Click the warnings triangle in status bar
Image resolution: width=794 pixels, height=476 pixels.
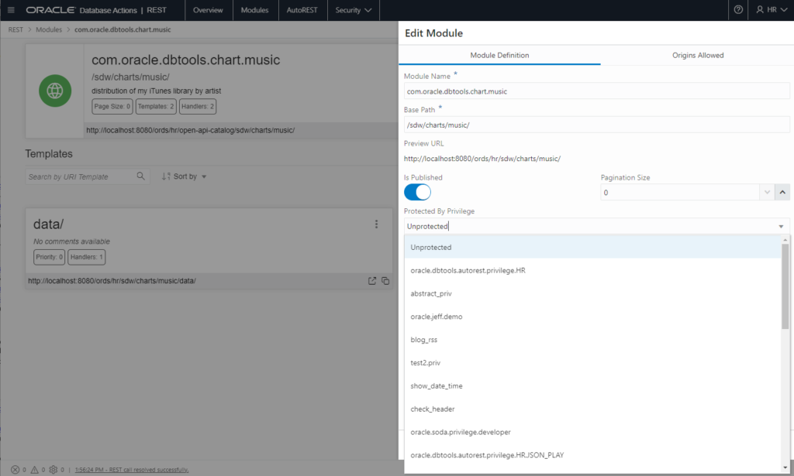[34, 470]
